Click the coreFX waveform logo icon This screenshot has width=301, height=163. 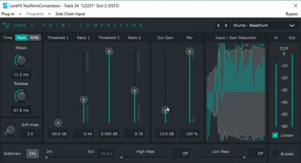(6, 25)
